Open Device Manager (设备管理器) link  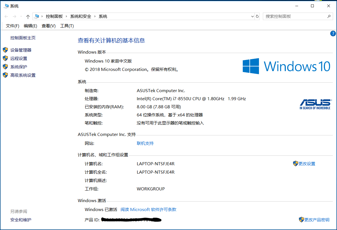pos(21,50)
